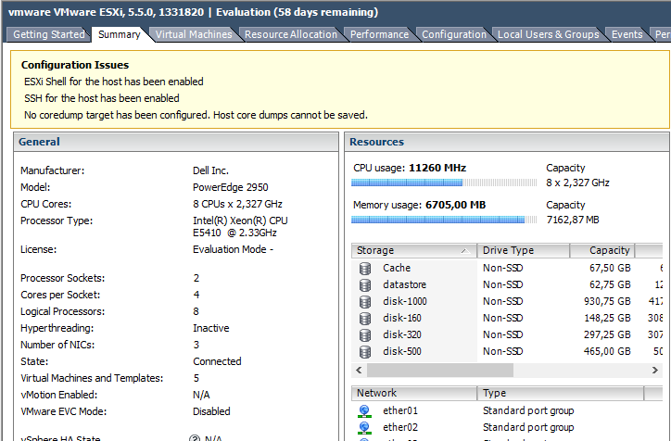Screen dimensions: 671x441
Task: Click the General panel header
Action: point(176,142)
